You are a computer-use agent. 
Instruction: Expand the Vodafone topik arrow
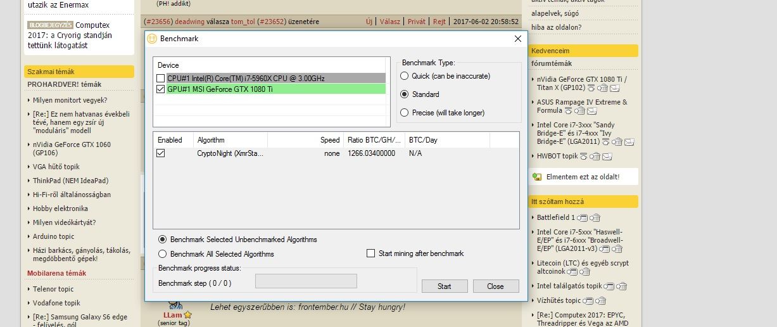29,304
